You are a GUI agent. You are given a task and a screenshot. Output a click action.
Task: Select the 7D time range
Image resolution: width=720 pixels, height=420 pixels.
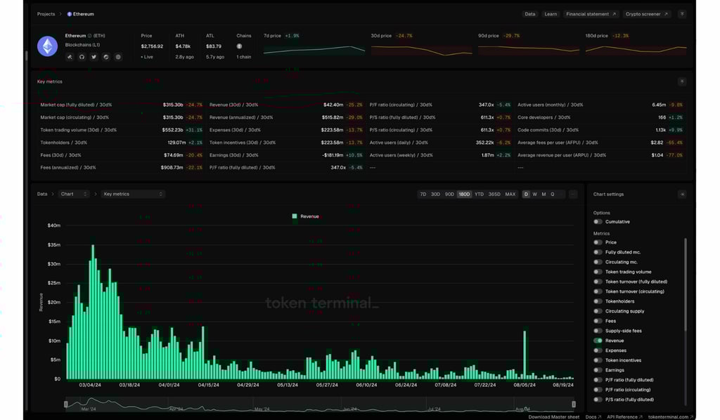tap(423, 195)
